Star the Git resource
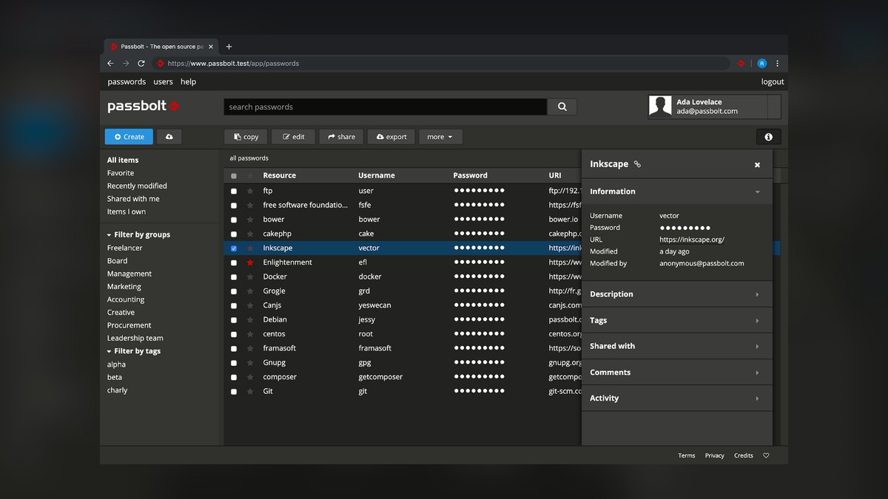This screenshot has height=499, width=888. [250, 391]
